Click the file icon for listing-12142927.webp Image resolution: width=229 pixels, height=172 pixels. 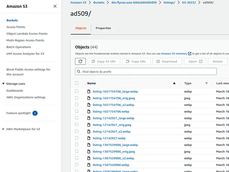tap(89, 138)
